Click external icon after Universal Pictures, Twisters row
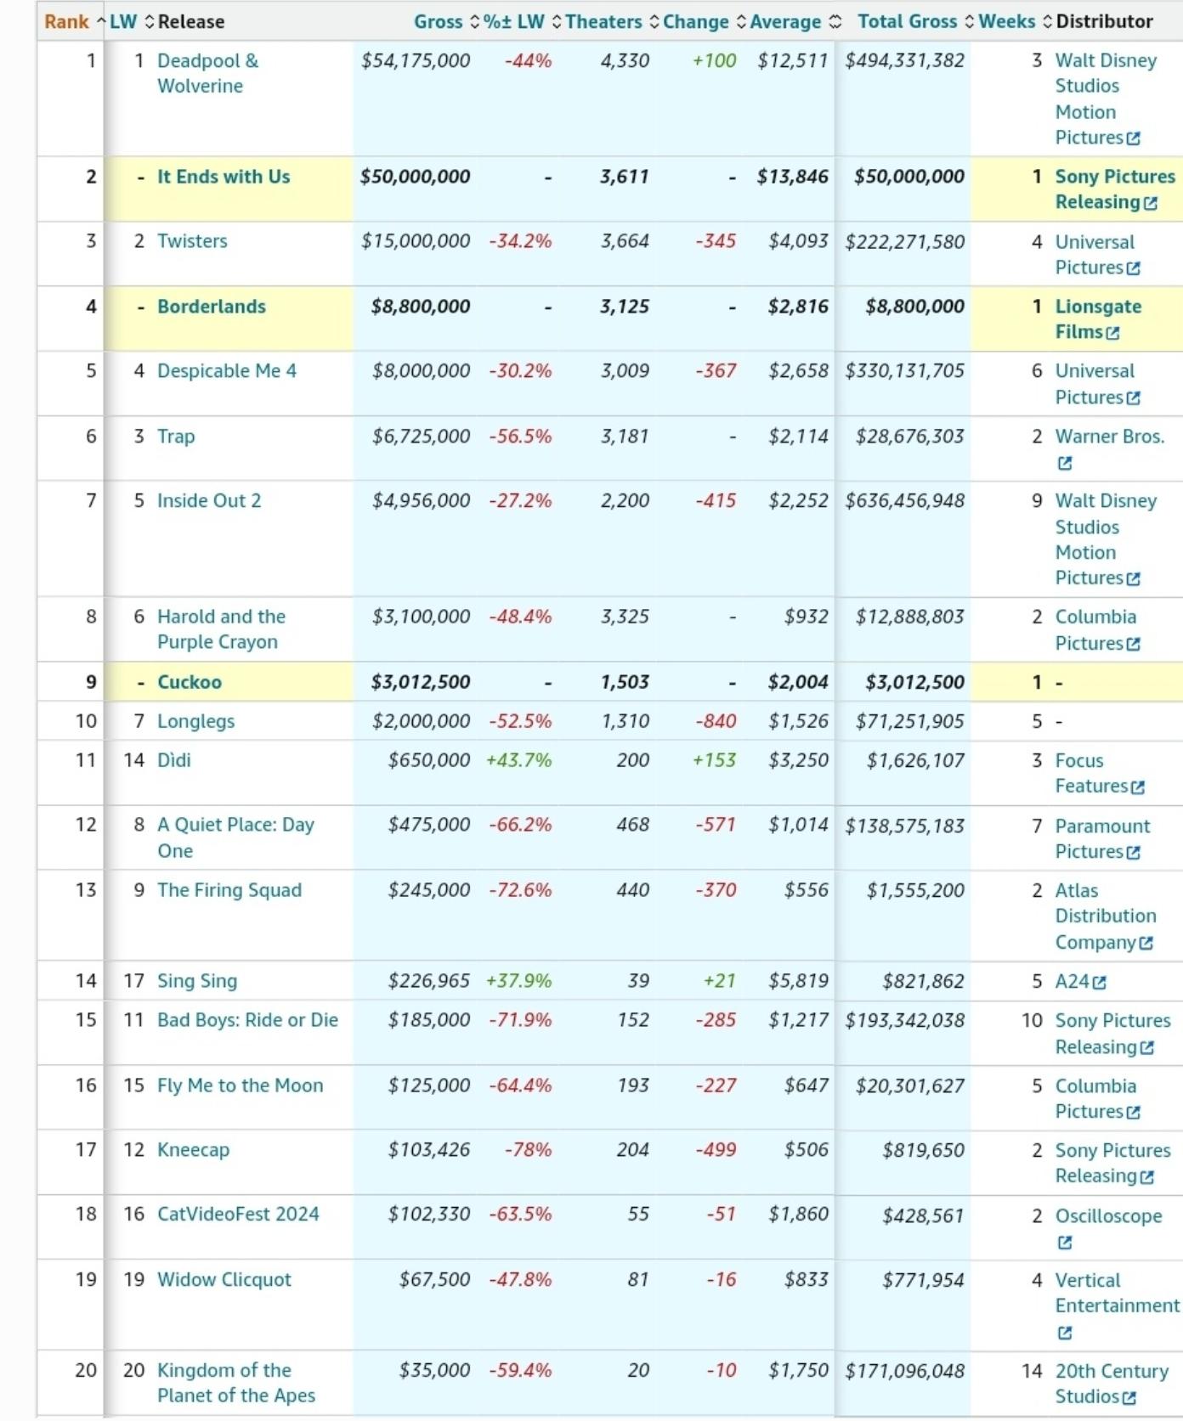 coord(1133,268)
